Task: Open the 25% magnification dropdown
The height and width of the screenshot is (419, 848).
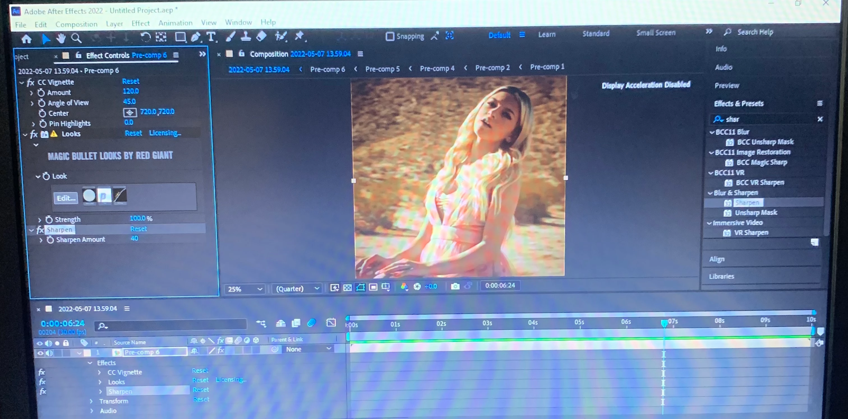Action: [245, 289]
